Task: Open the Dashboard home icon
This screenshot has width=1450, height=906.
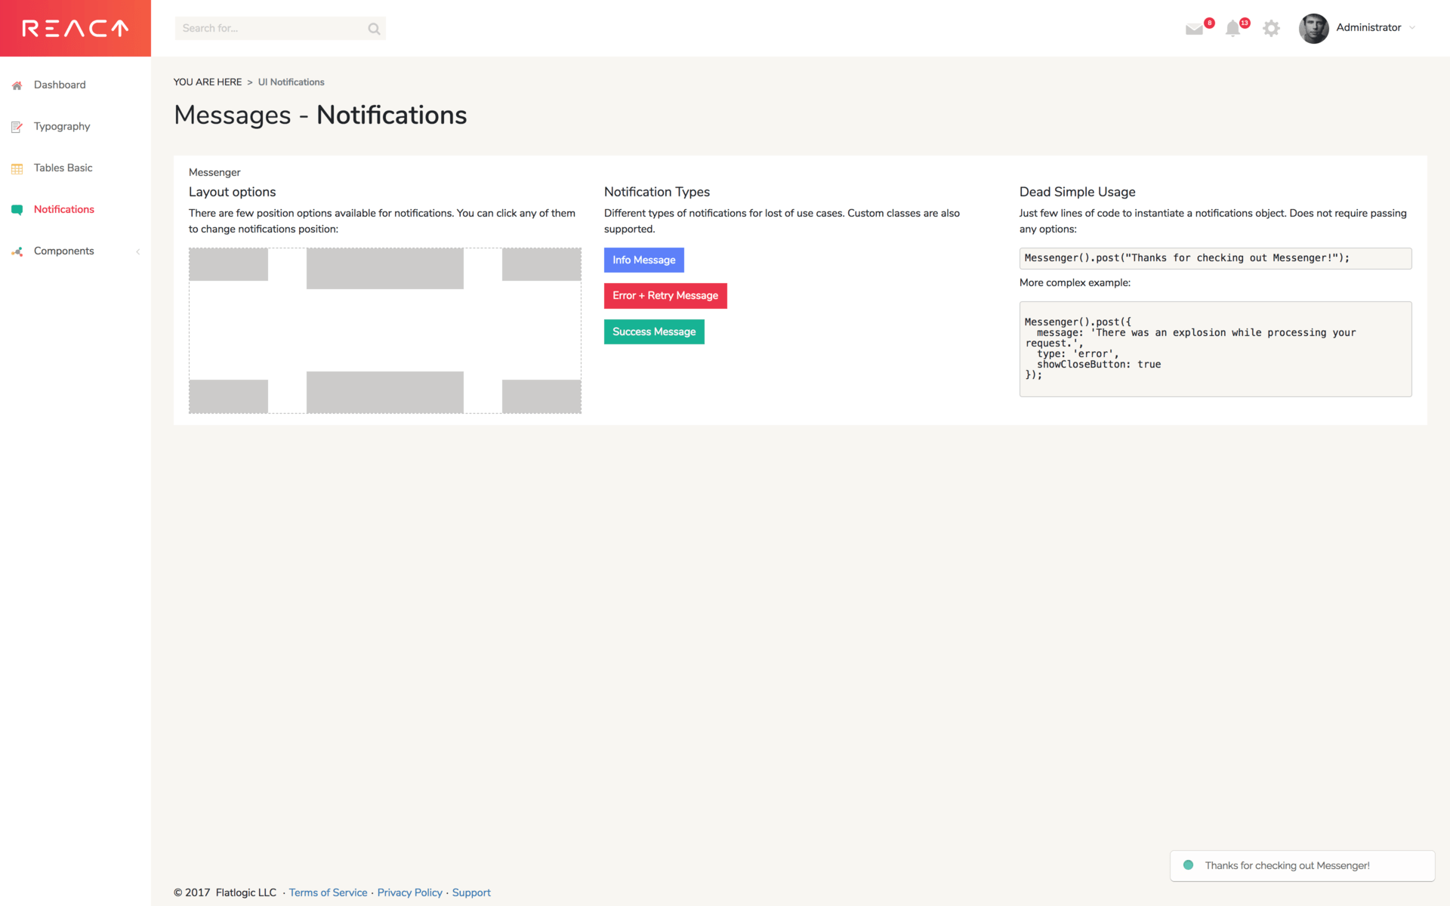Action: click(x=17, y=85)
